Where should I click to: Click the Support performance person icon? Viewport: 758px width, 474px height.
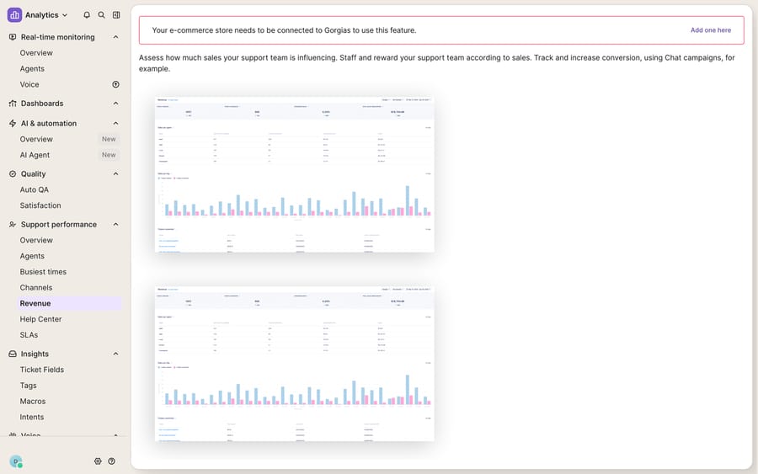point(13,225)
